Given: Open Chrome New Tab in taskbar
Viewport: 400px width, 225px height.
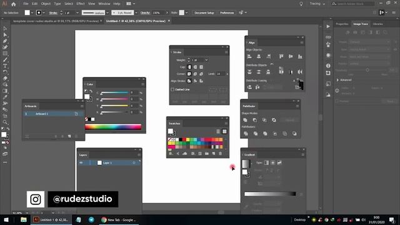Looking at the screenshot, I should click(119, 220).
